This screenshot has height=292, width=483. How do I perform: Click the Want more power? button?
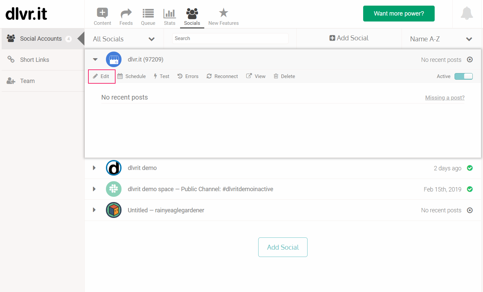tap(399, 14)
